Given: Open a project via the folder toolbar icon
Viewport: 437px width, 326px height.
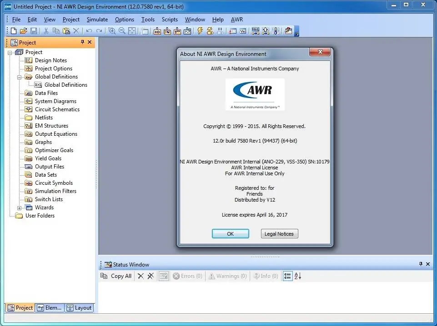Looking at the screenshot, I should (x=23, y=31).
